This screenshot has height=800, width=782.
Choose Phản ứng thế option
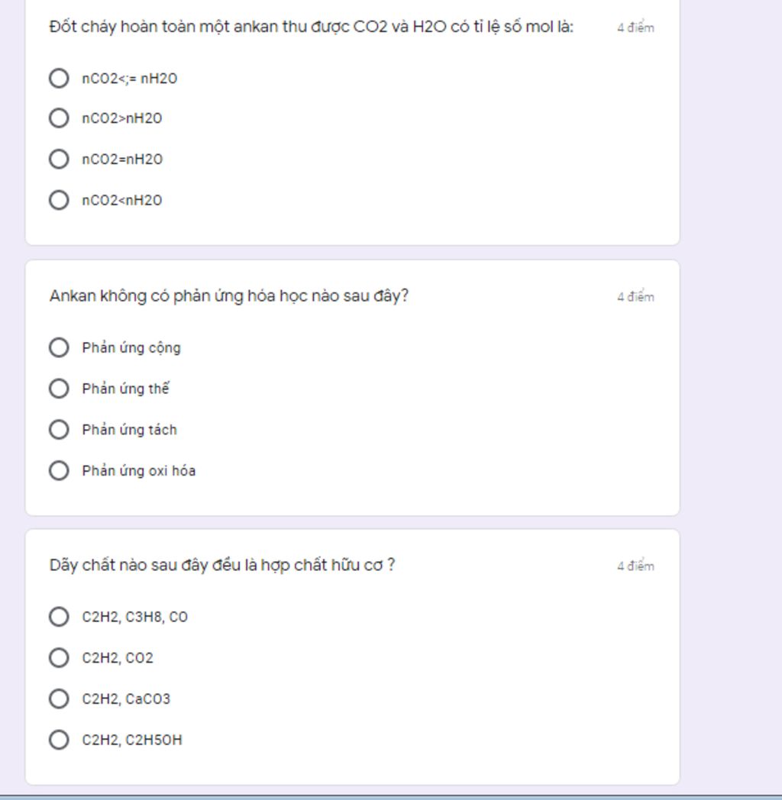tap(60, 389)
